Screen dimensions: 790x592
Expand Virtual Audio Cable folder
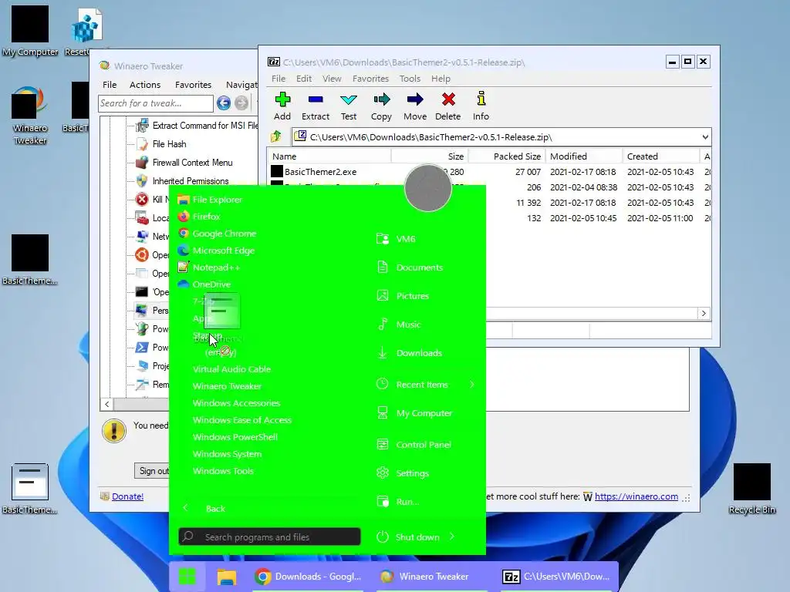coord(231,369)
